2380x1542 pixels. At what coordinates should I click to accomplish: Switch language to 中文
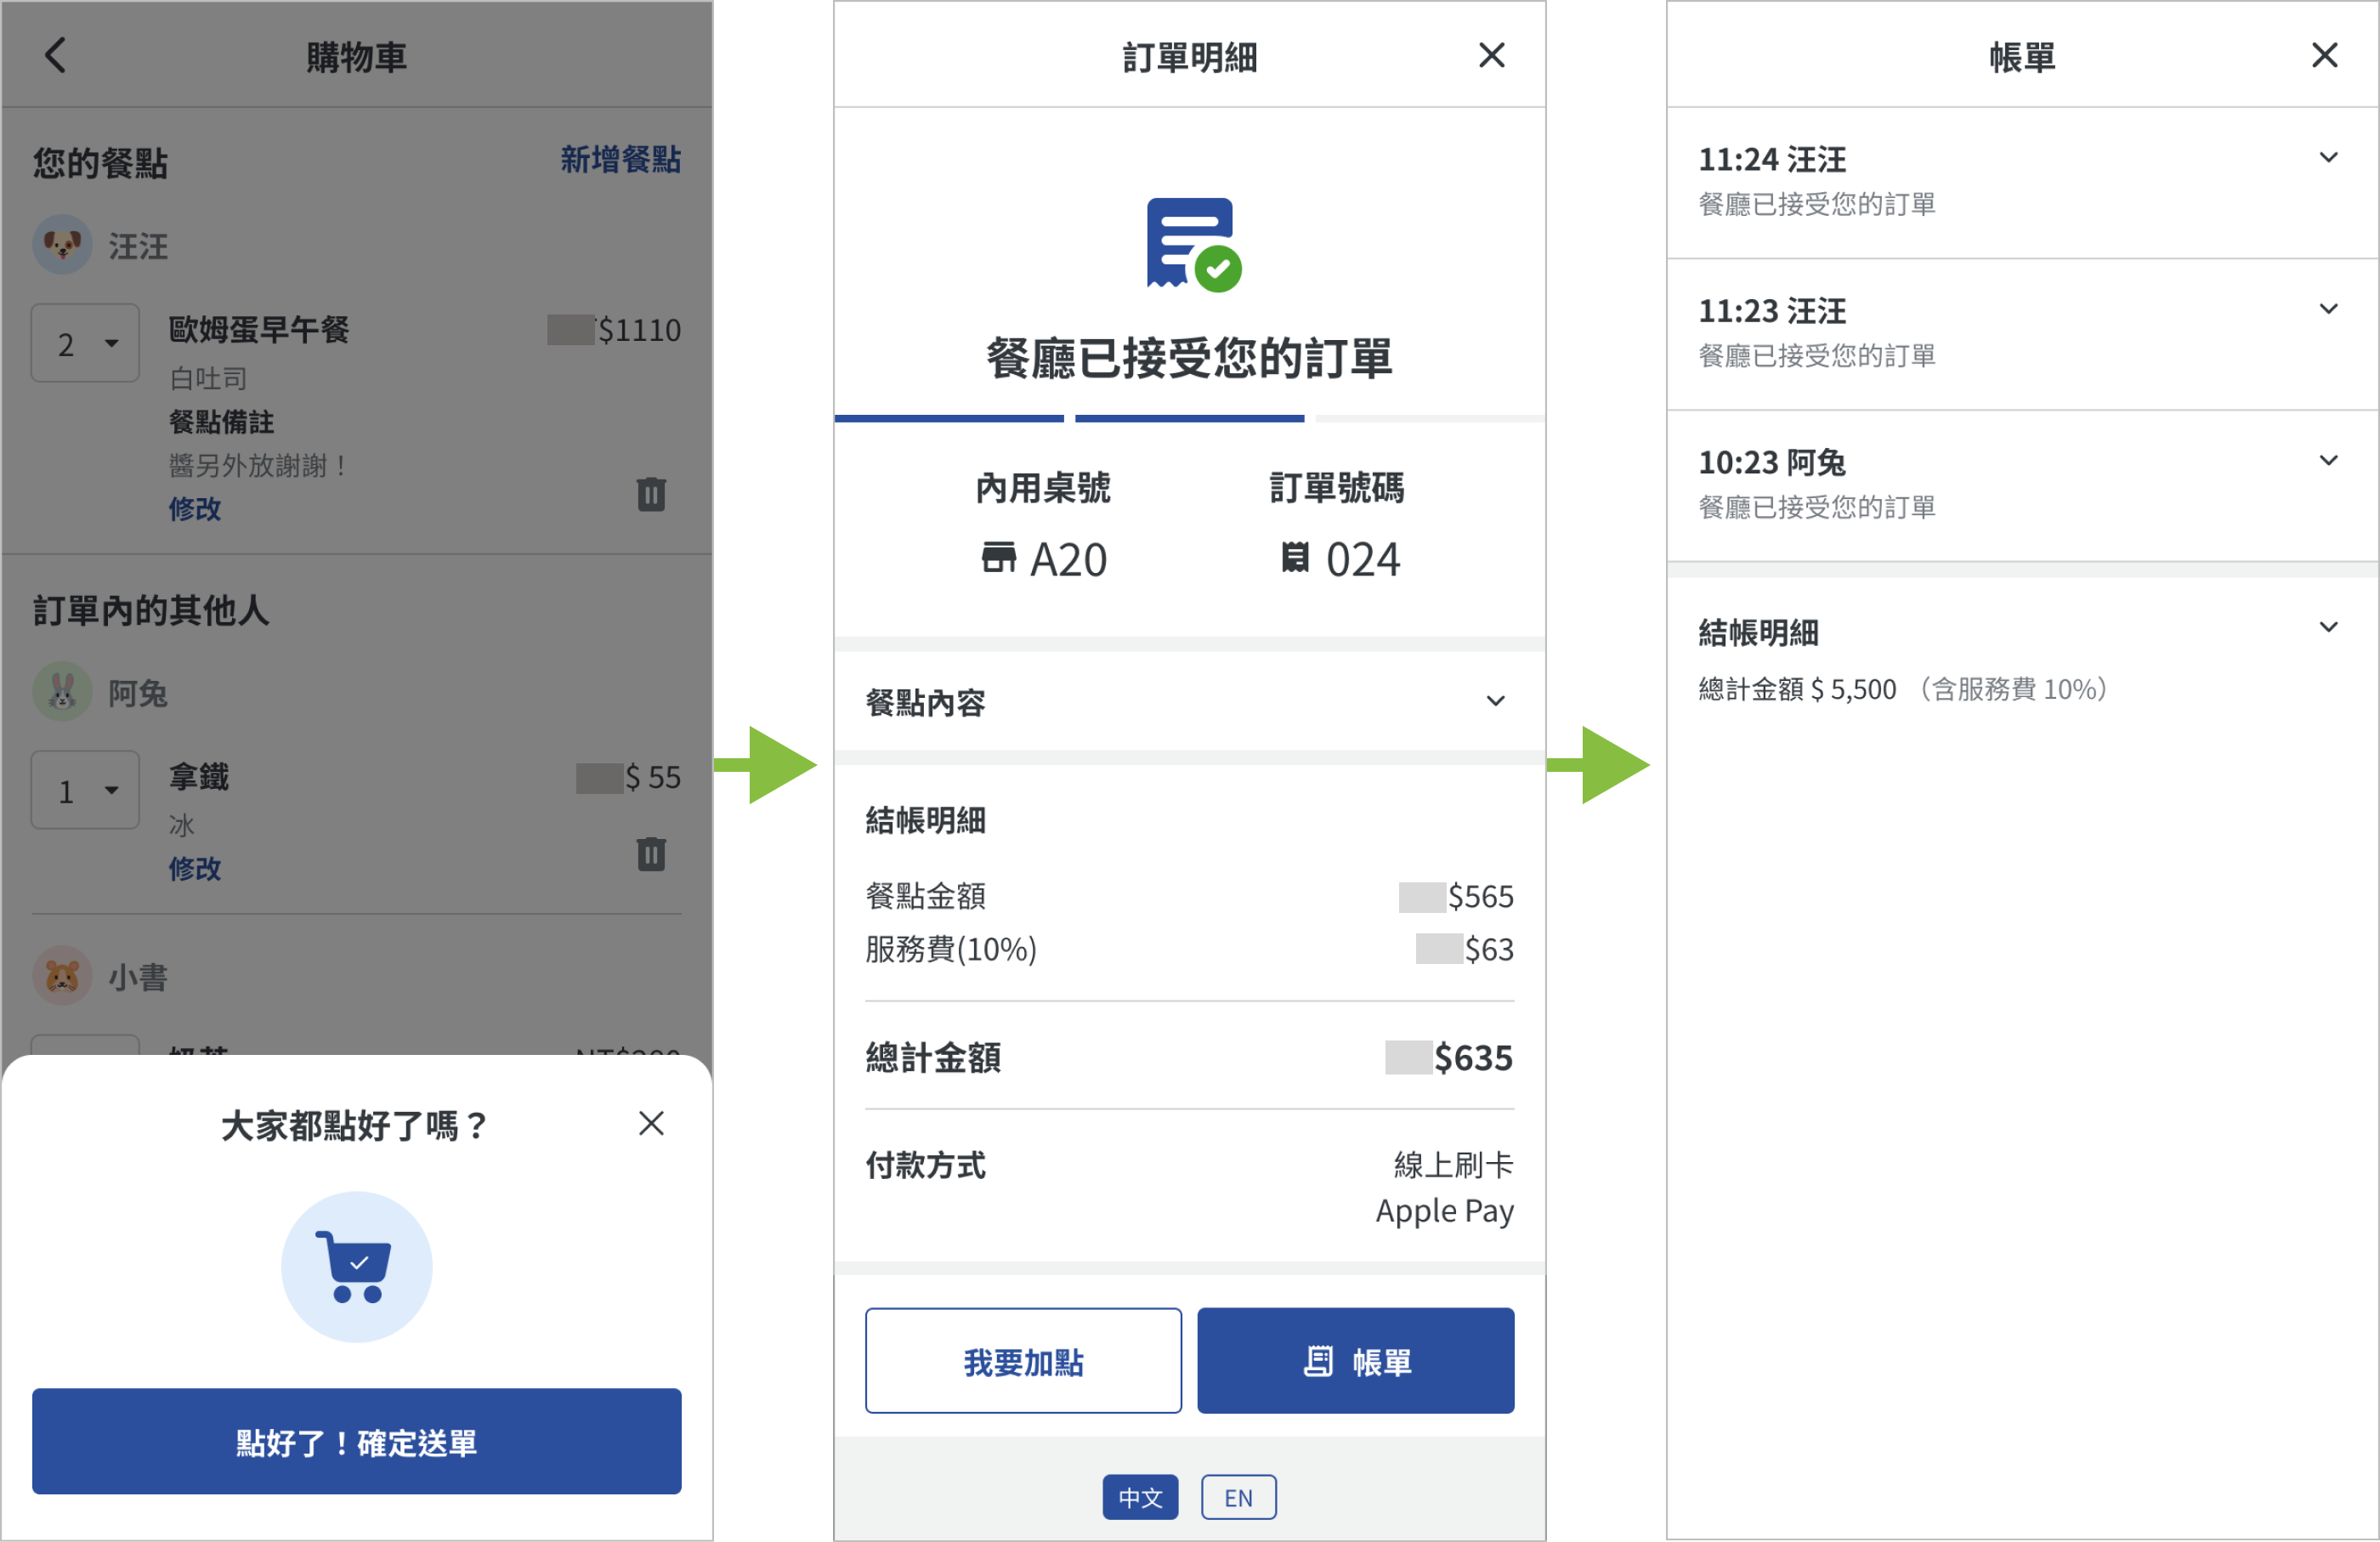(x=1140, y=1497)
